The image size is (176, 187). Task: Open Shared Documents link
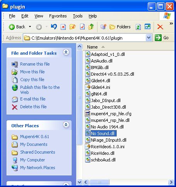(x=38, y=152)
